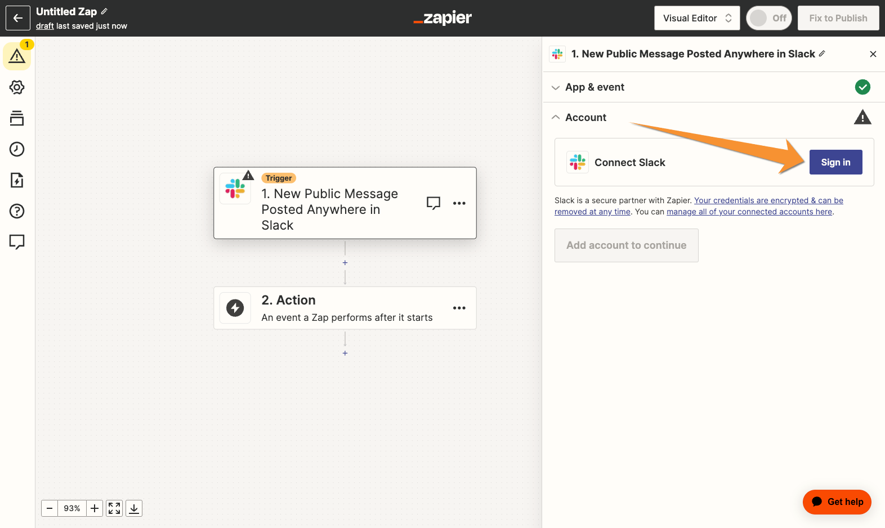This screenshot has height=528, width=885.
Task: Zoom in the canvas
Action: pos(95,508)
